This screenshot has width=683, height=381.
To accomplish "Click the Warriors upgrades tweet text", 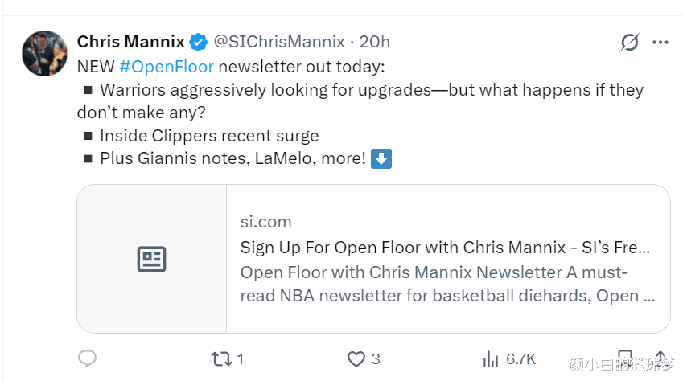I will (370, 90).
